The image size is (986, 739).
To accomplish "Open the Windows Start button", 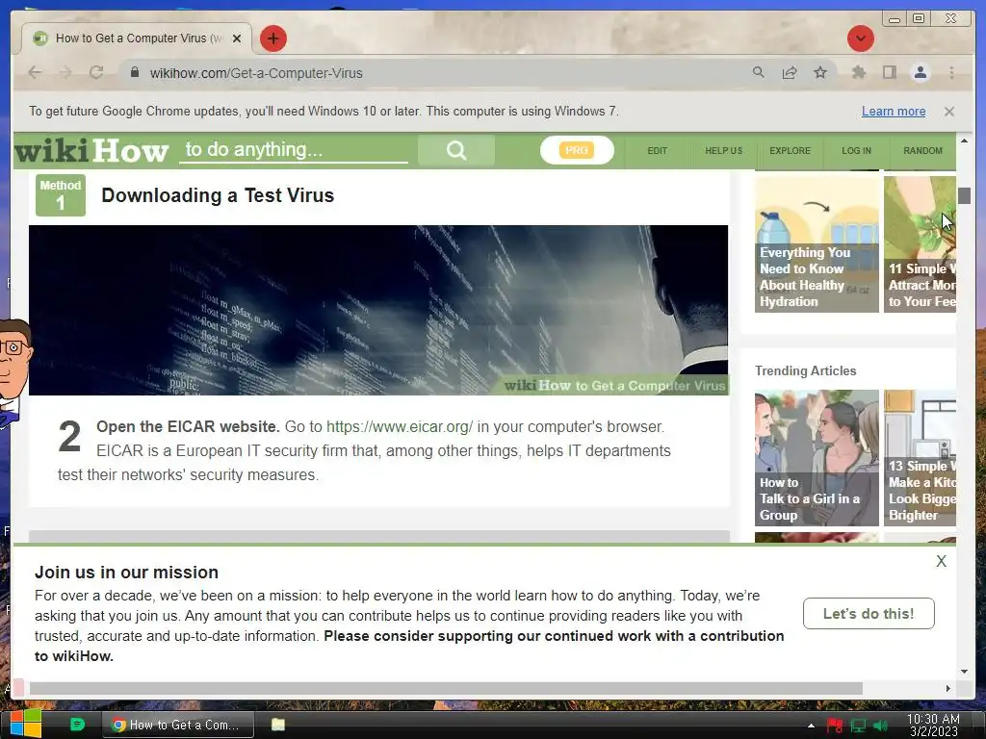I will tap(26, 724).
